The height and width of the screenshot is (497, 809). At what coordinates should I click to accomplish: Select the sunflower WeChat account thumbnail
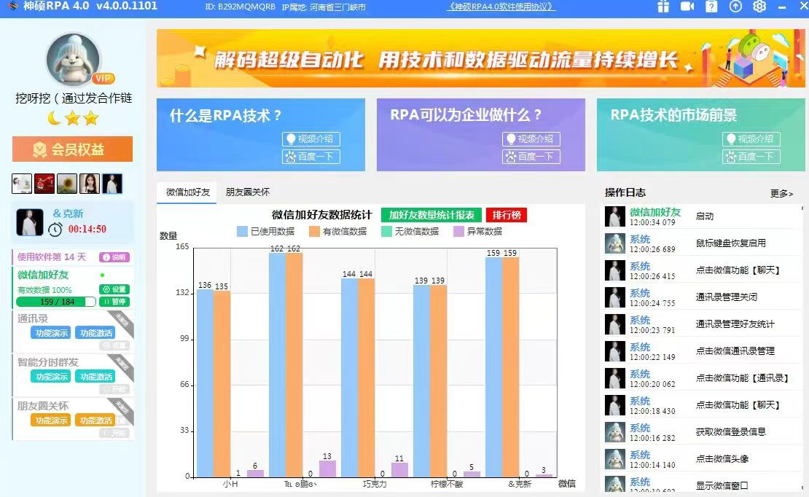[x=67, y=184]
